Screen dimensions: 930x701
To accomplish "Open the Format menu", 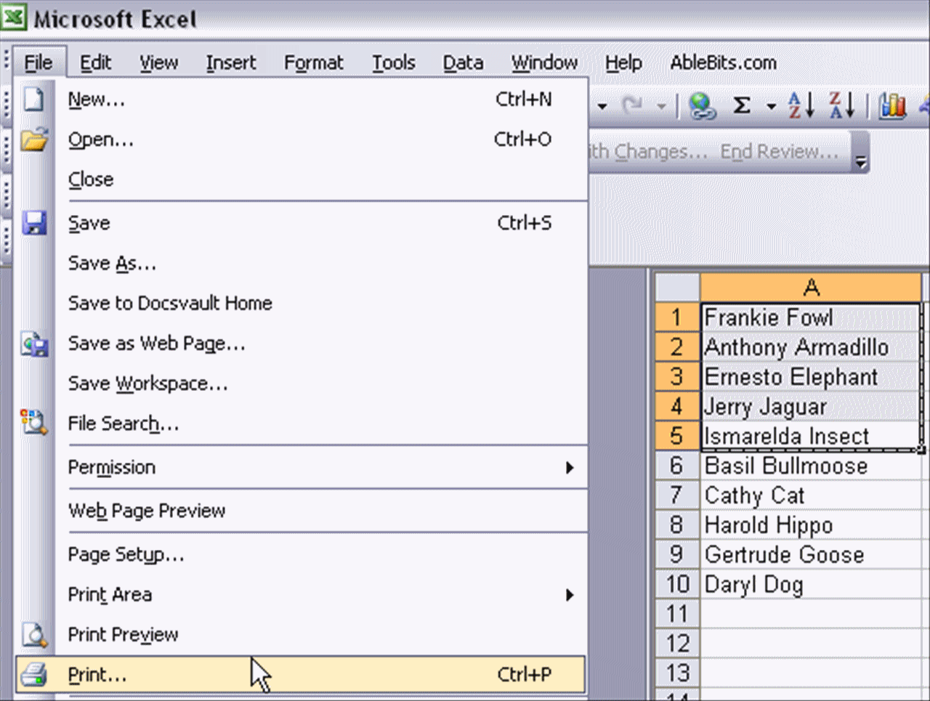I will click(x=314, y=63).
